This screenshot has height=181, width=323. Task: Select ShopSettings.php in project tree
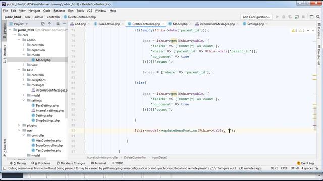(x=47, y=120)
